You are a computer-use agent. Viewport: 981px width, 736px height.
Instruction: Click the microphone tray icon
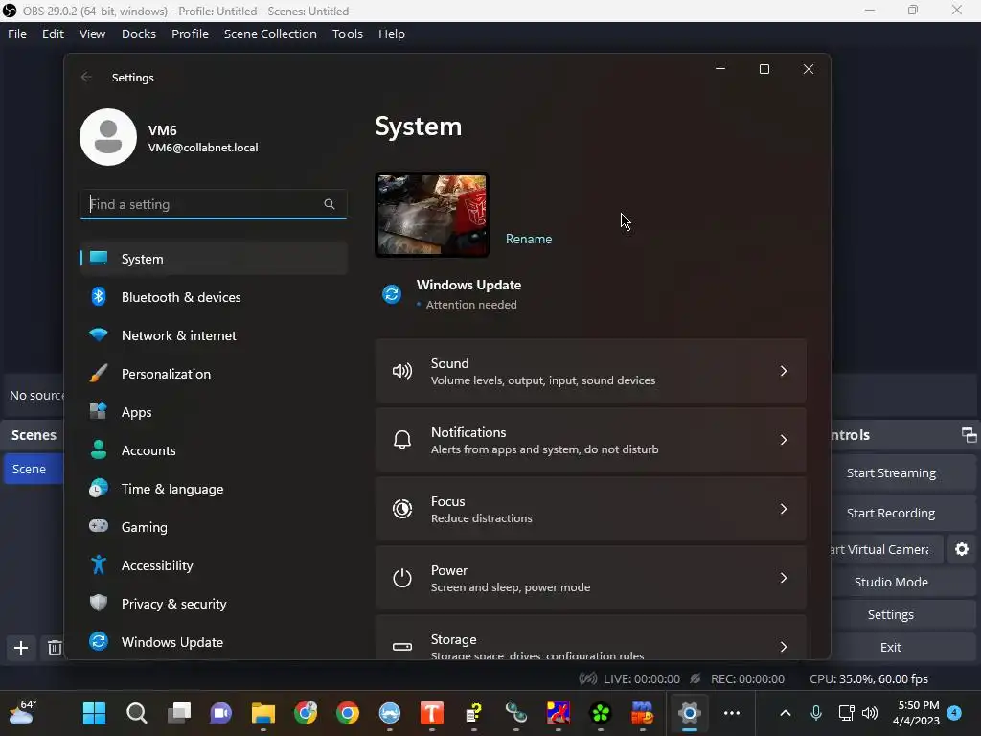[x=816, y=713]
